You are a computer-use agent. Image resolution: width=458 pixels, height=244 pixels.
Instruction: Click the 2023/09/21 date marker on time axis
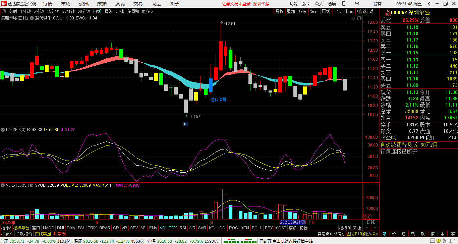click(293, 222)
